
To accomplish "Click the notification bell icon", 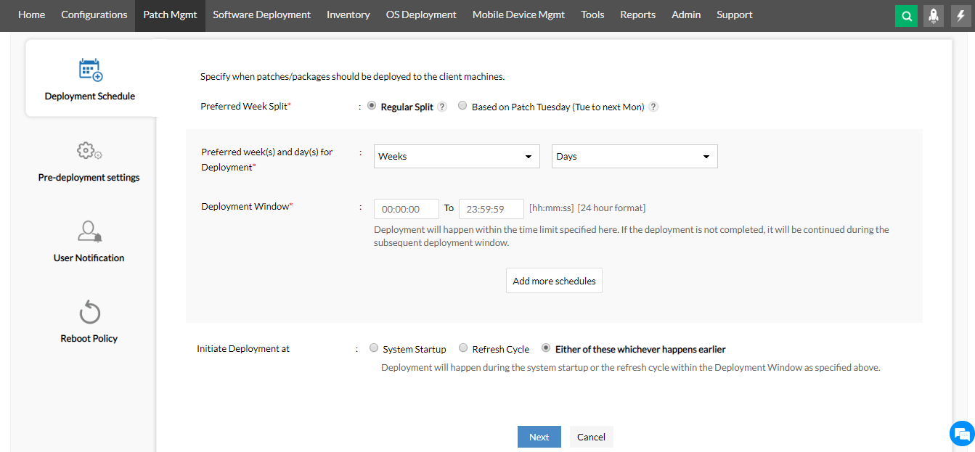I will tap(934, 15).
